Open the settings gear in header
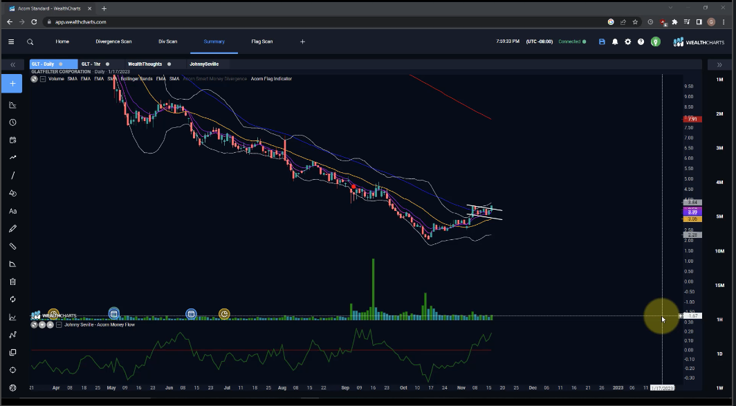Viewport: 736px width, 406px height. pyautogui.click(x=627, y=41)
